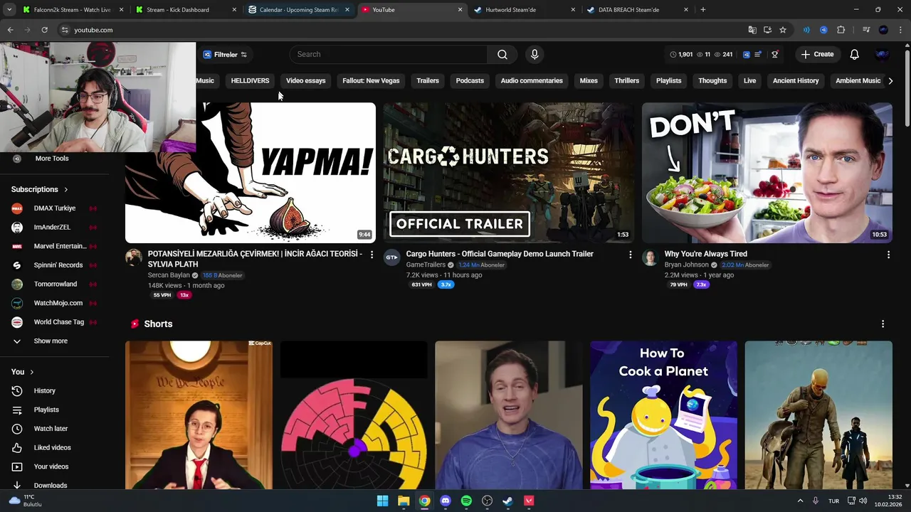Image resolution: width=911 pixels, height=512 pixels.
Task: Click the YouTube search magnifier button
Action: (x=502, y=55)
